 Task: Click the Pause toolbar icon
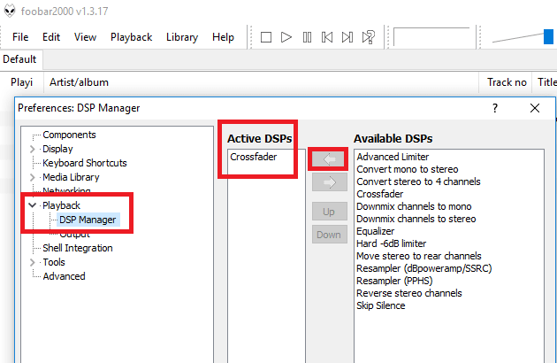tap(307, 37)
